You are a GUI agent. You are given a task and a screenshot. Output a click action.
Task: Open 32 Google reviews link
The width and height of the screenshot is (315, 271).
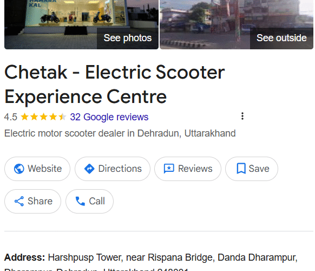coord(109,117)
